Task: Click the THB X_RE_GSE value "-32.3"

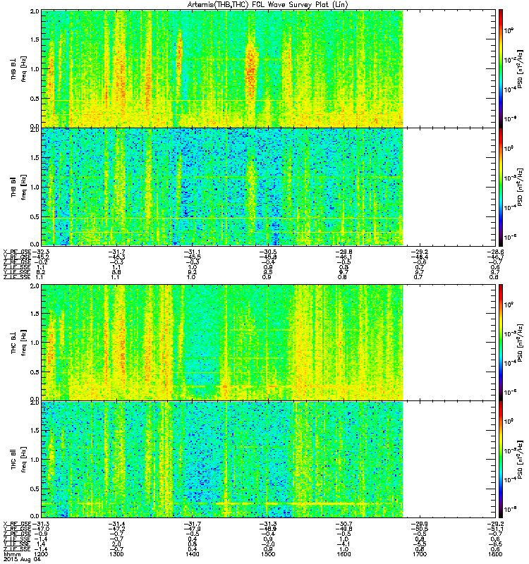Action: [41, 252]
